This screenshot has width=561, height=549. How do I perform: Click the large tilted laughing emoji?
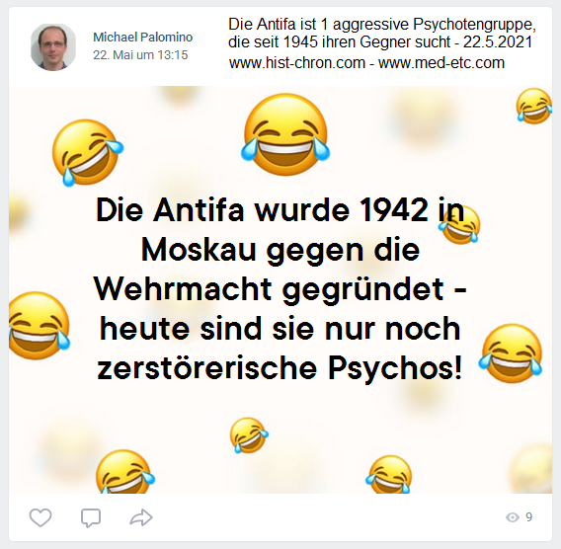87,153
